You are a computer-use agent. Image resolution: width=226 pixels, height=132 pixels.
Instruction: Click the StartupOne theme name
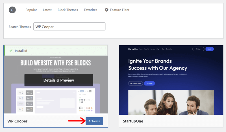click(x=133, y=121)
